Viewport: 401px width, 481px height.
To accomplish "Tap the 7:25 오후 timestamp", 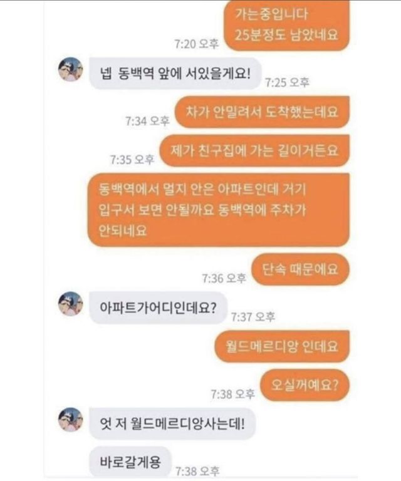I will point(287,83).
